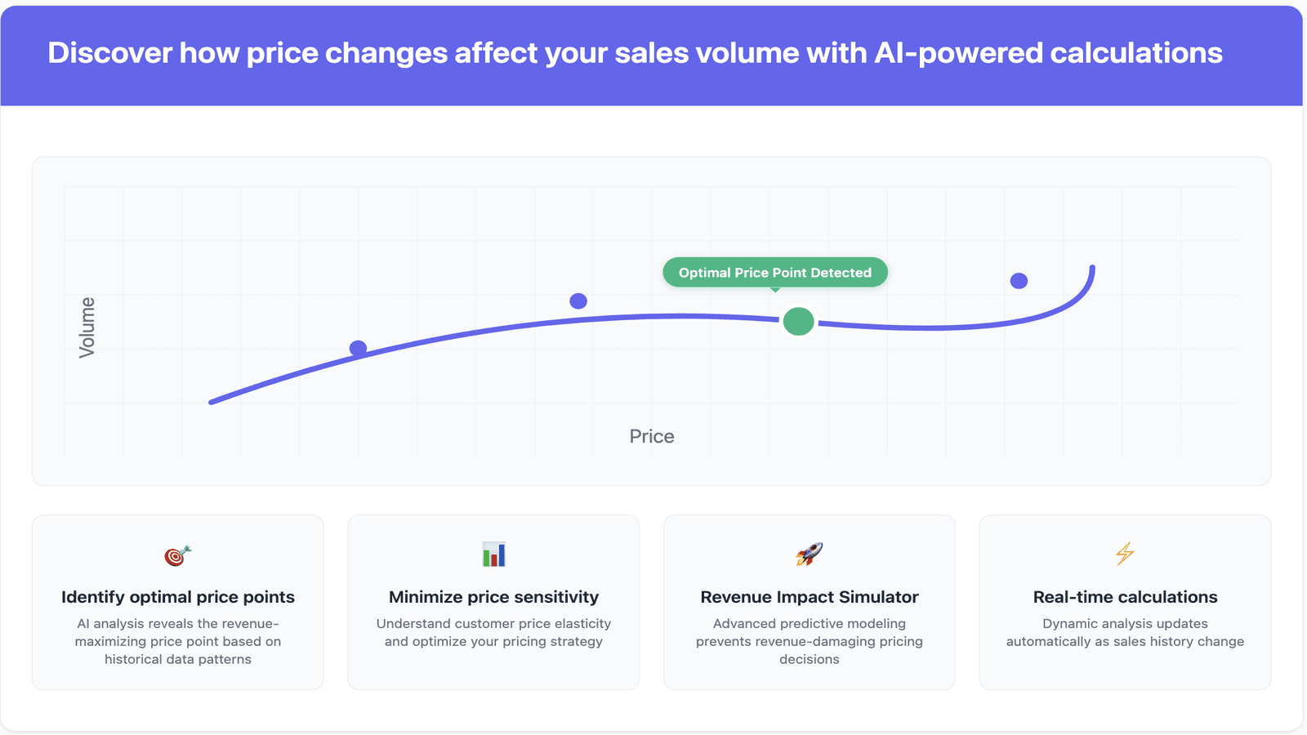Click the target dart icon

(x=177, y=555)
